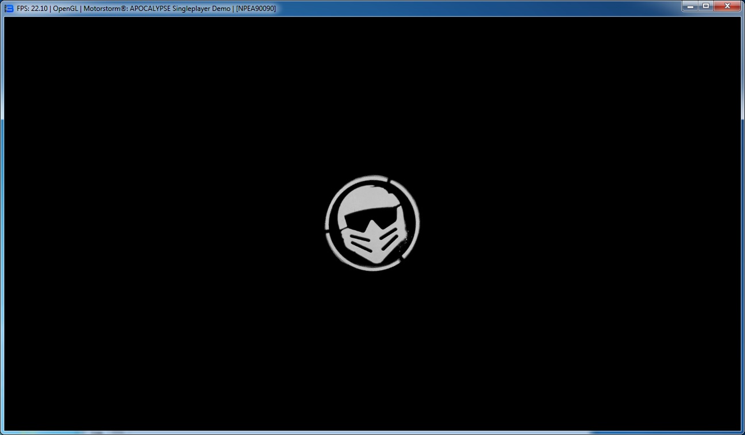Click the "Motorstorm®: APOCALYPSE Singleplayer Demo" title text
745x435 pixels.
click(x=157, y=9)
